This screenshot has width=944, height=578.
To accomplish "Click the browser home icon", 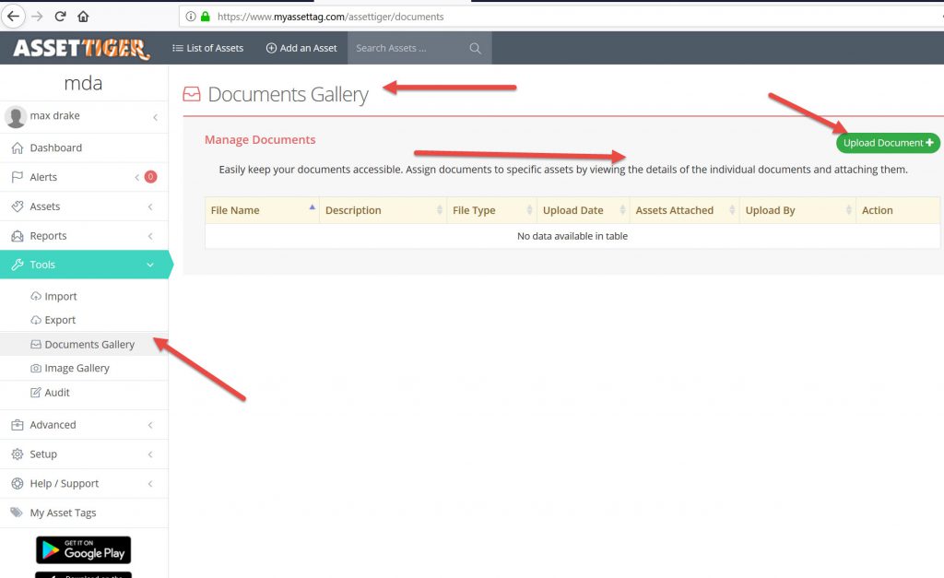I will (x=84, y=17).
